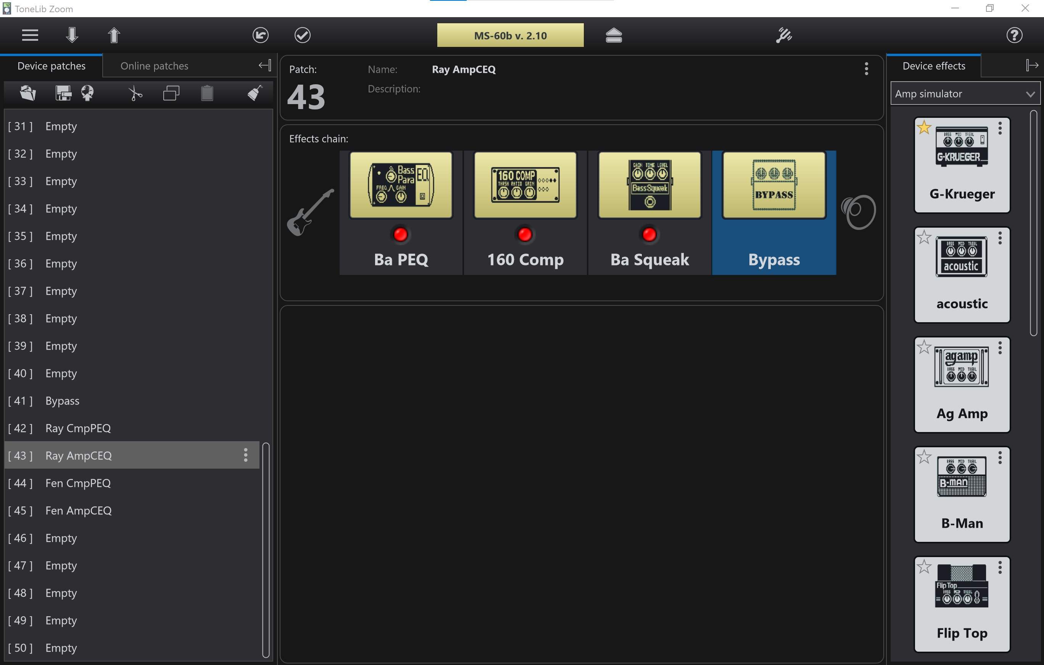Pick the Ag Amp from effects list

(962, 385)
